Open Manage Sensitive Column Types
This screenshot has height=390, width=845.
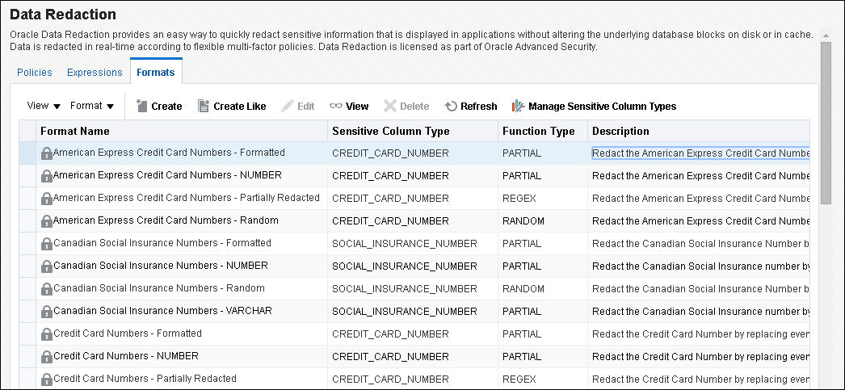(594, 106)
